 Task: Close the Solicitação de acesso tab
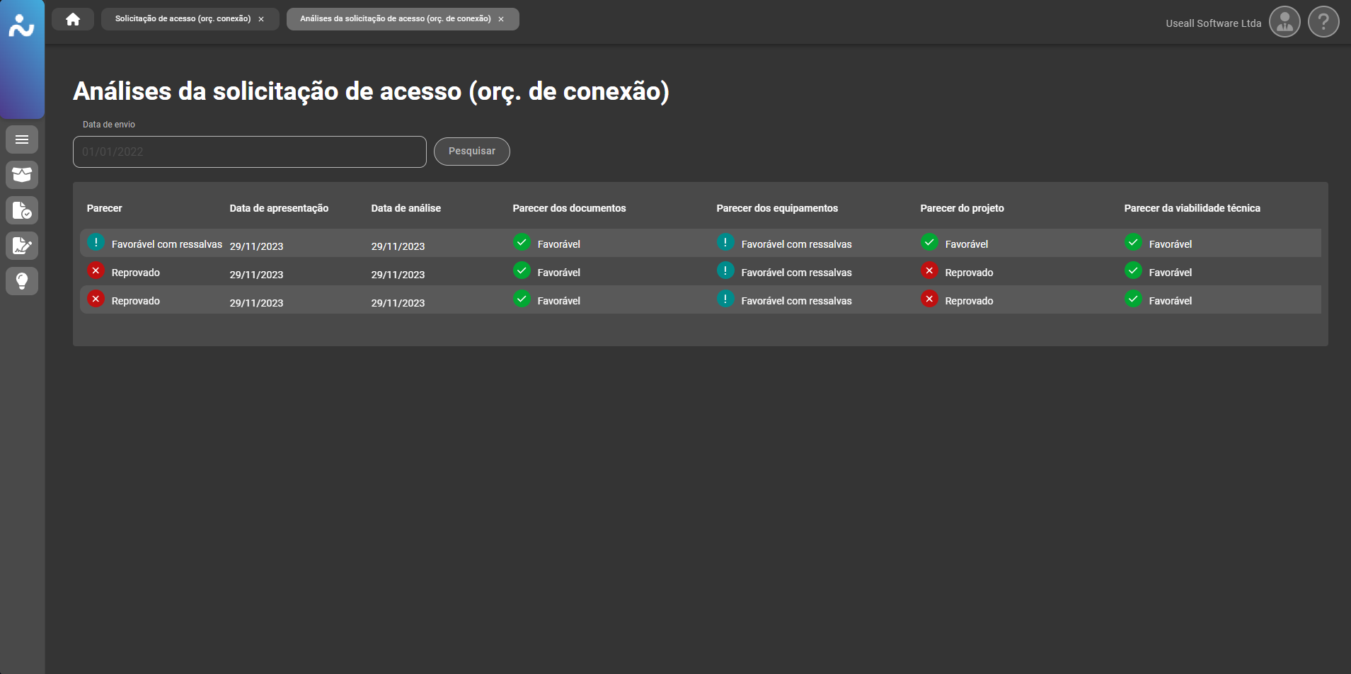pos(261,19)
